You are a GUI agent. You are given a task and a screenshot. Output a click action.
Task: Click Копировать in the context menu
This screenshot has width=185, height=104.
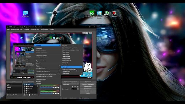[x=47, y=49]
